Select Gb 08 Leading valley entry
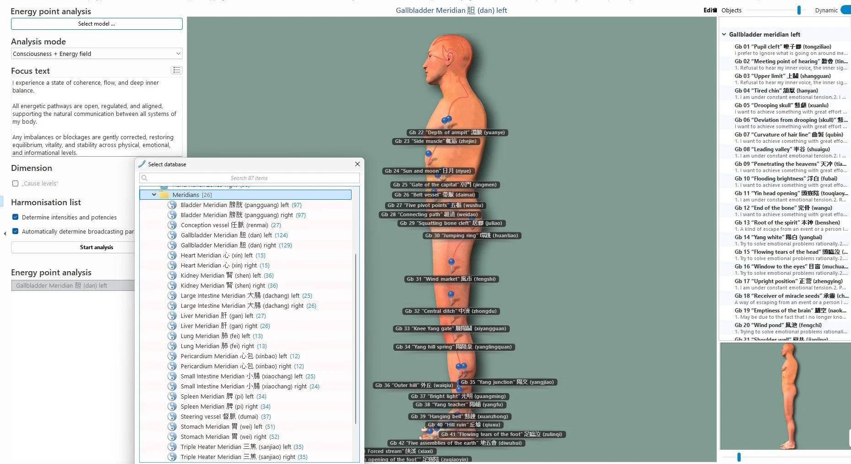 point(785,152)
